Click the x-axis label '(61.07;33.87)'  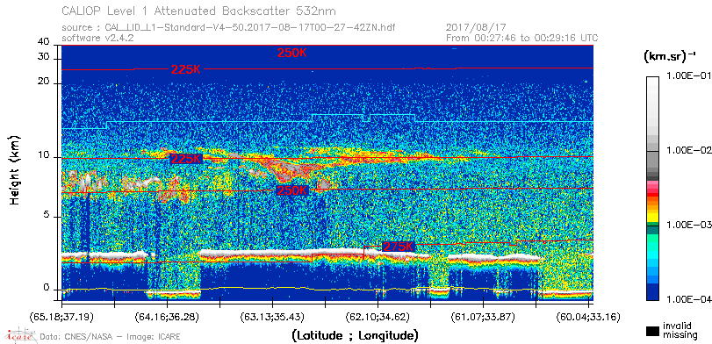click(x=483, y=316)
